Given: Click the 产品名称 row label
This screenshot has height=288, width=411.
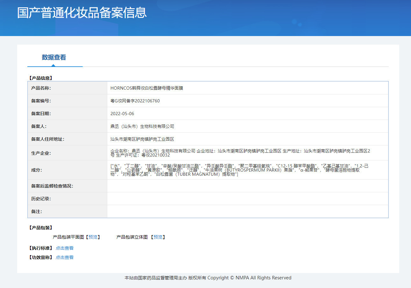Looking at the screenshot, I should click(41, 88).
